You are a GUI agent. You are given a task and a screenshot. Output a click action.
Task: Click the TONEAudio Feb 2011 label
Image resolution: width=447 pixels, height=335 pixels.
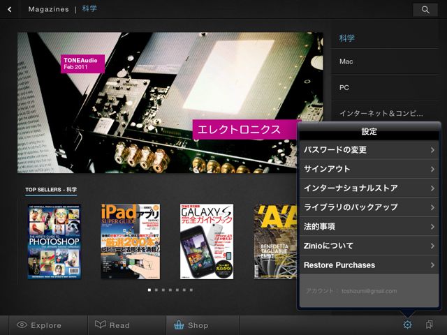coord(82,64)
